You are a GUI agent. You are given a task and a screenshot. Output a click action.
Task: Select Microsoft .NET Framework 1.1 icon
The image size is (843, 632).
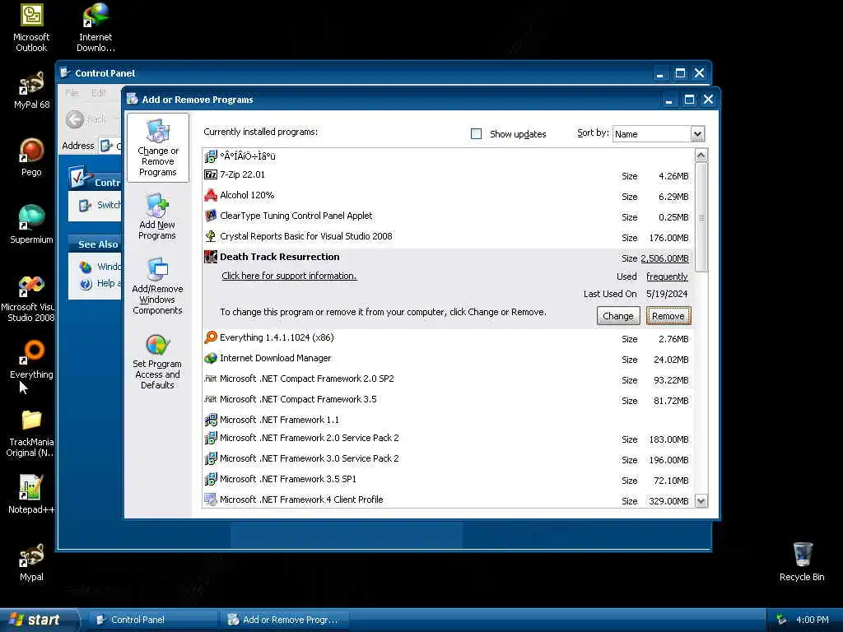[211, 420]
